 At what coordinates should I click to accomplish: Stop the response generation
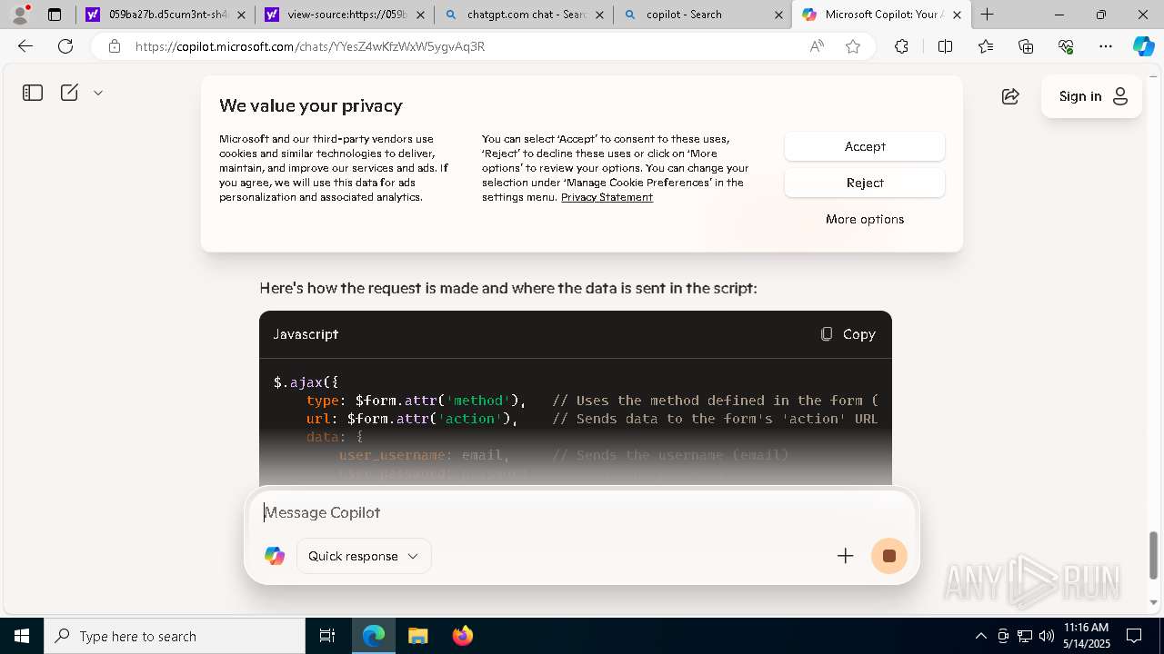click(889, 556)
